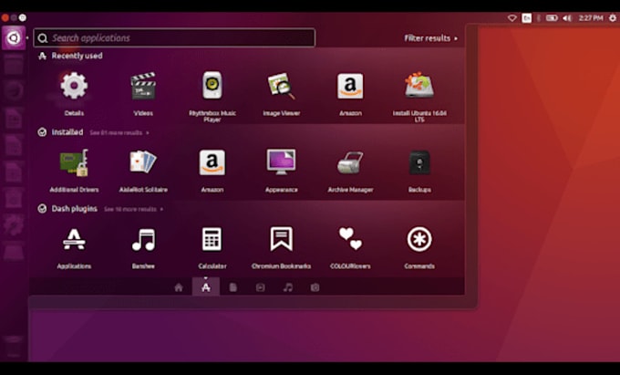The image size is (620, 375).
Task: Switch to the Photos lens
Action: [315, 287]
